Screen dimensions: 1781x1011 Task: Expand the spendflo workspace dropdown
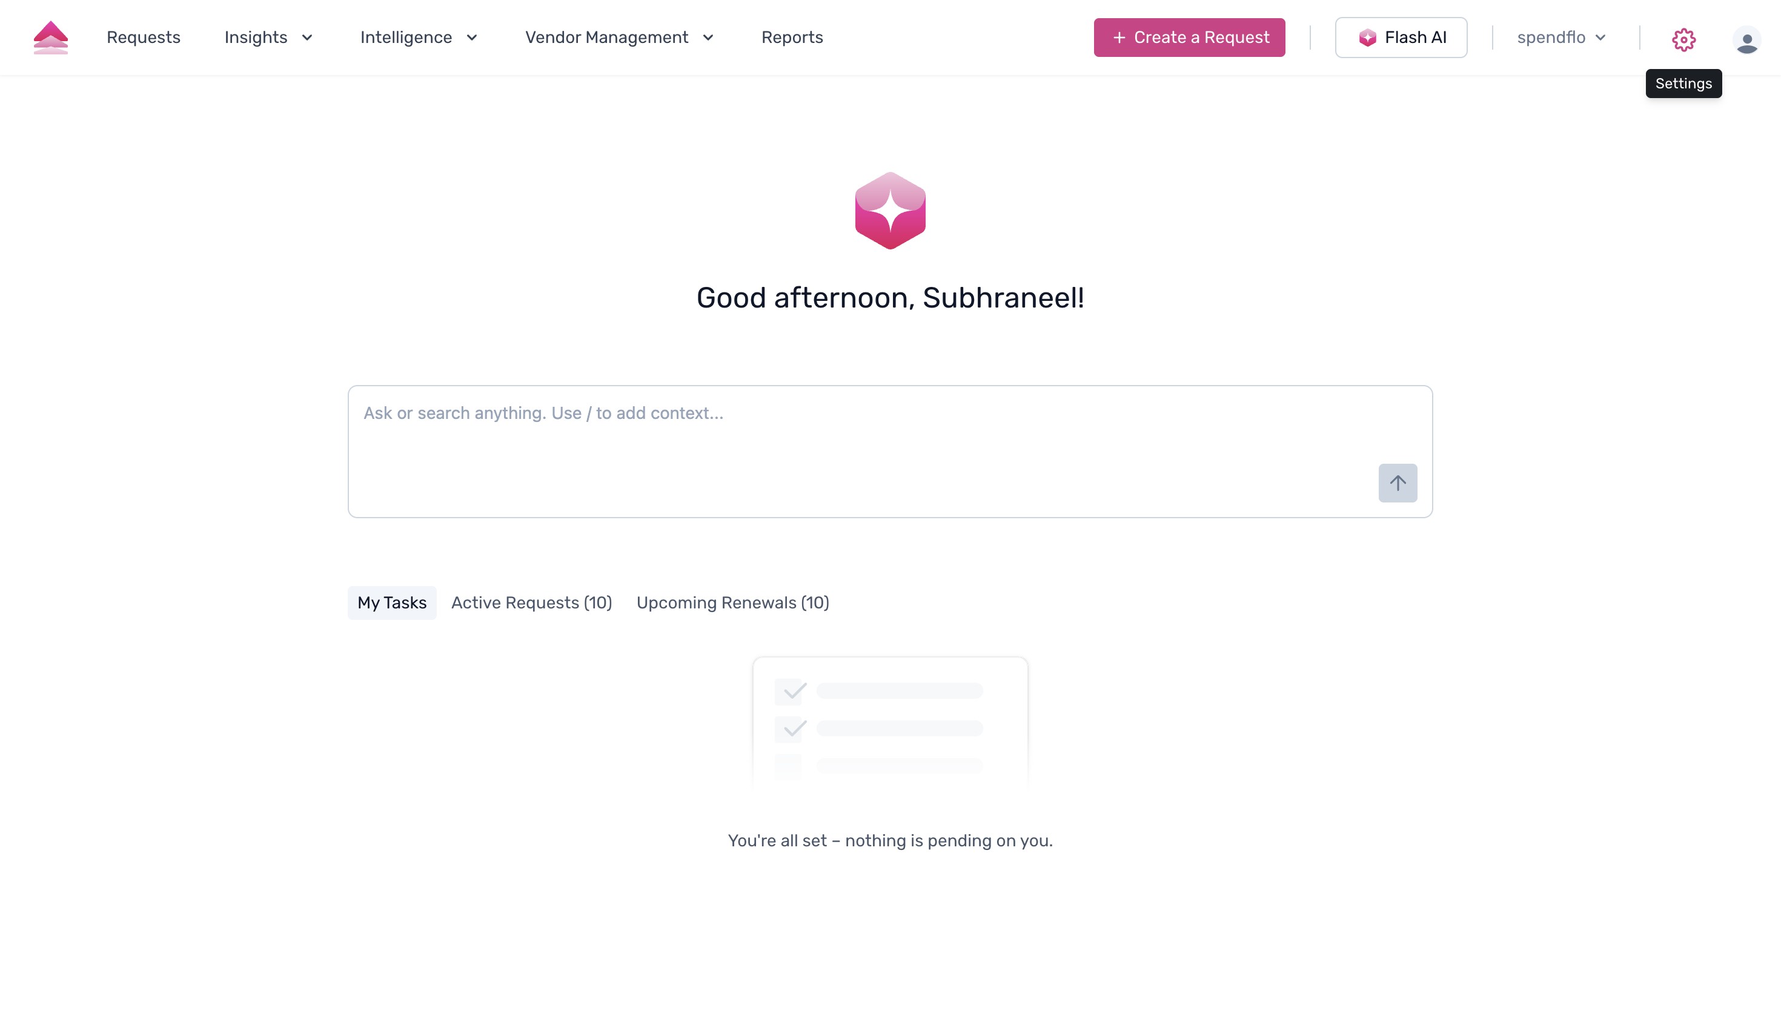click(x=1561, y=38)
